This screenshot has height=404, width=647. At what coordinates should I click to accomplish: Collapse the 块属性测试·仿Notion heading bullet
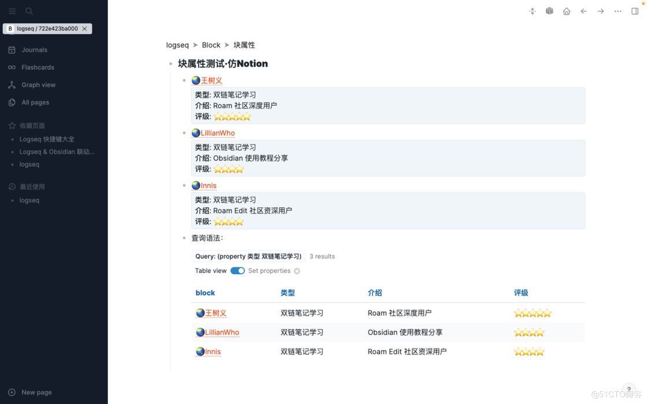click(x=170, y=64)
